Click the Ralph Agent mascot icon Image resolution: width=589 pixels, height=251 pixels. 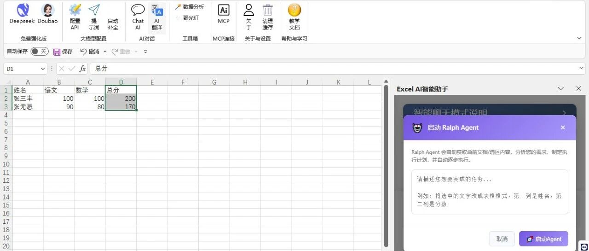417,128
